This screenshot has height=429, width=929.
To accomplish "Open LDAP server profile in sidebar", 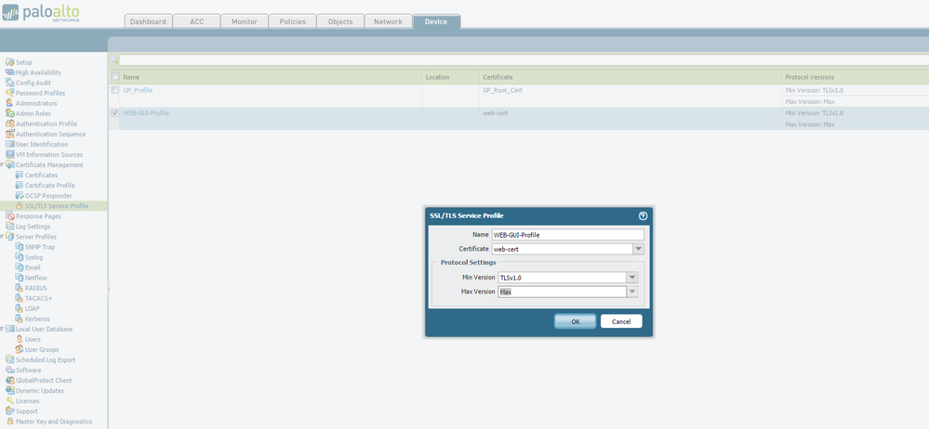I will point(32,308).
